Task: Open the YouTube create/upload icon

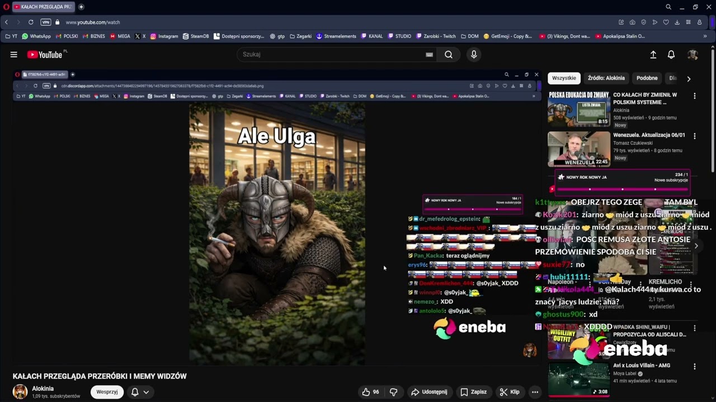Action: click(x=653, y=55)
